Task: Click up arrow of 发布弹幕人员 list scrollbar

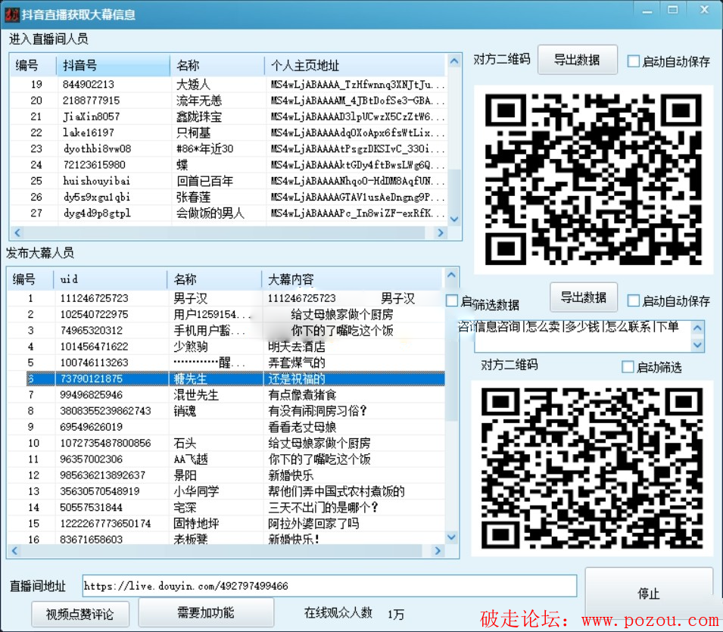Action: tap(451, 276)
